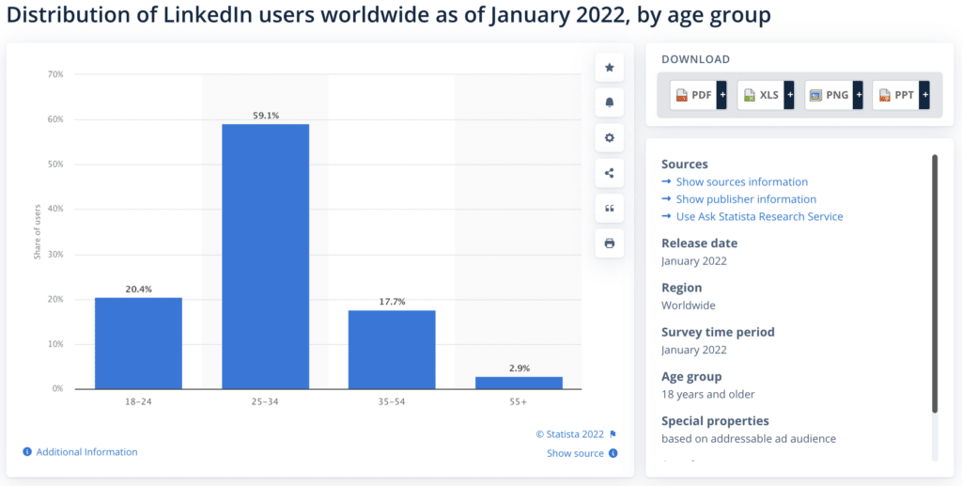Download chart as PNG

(x=829, y=95)
